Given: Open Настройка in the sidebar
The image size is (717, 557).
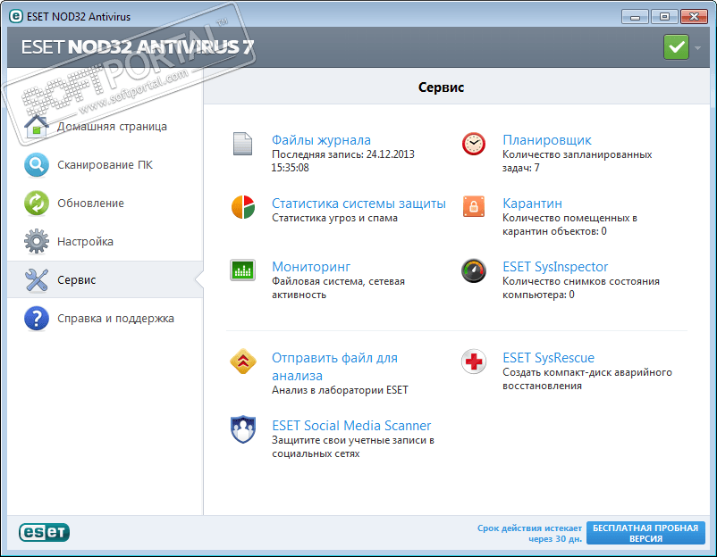Looking at the screenshot, I should [85, 242].
